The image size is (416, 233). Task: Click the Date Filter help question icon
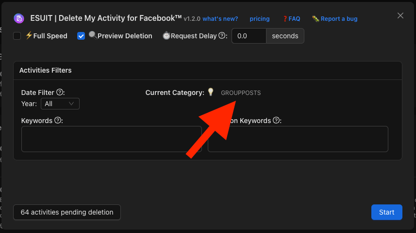[x=60, y=92]
